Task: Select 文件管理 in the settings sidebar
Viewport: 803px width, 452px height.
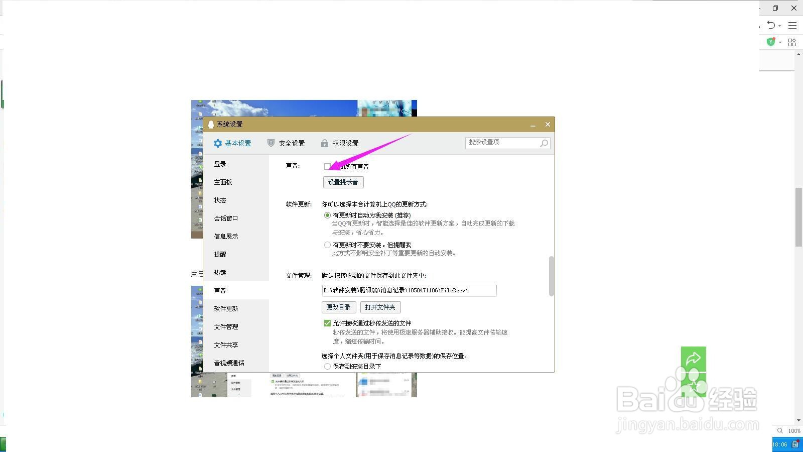Action: (x=236, y=327)
